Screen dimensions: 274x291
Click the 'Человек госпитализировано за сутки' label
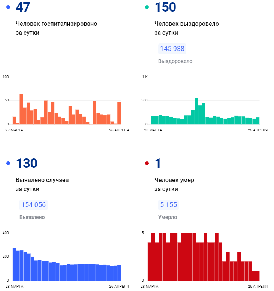(x=56, y=28)
